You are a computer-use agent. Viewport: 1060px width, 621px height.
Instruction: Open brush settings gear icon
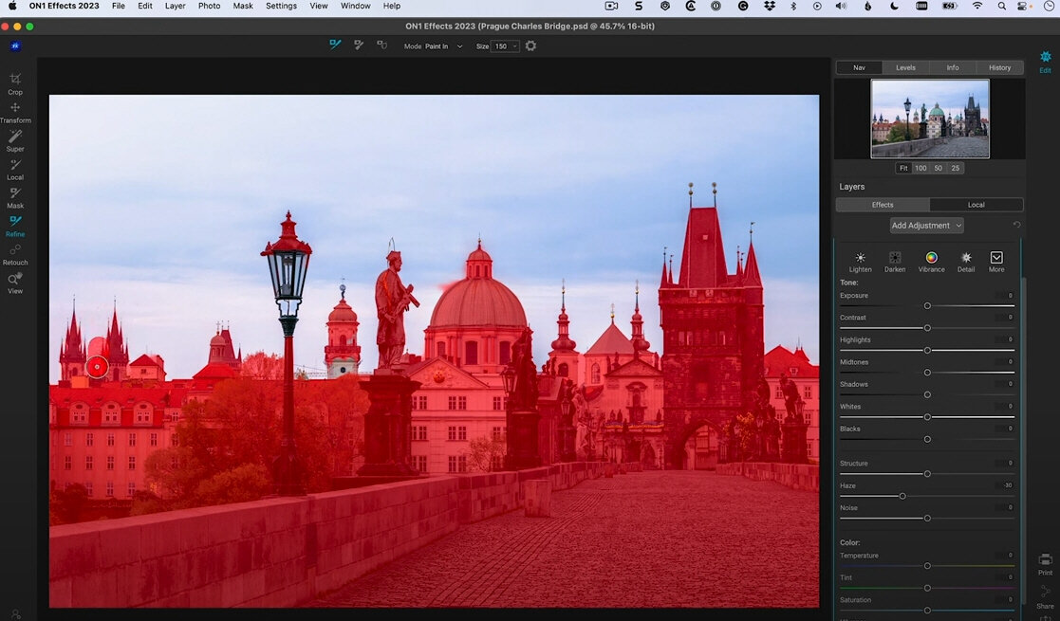[x=530, y=46]
